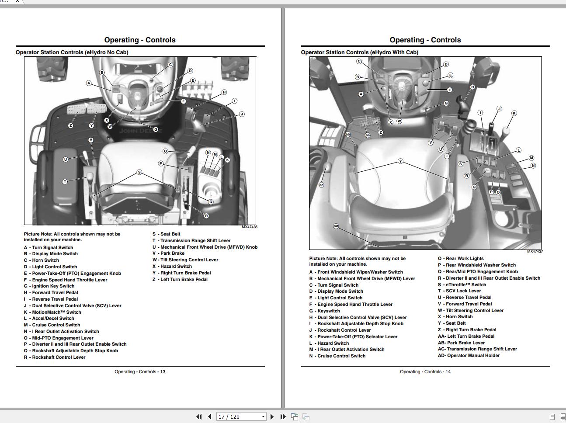Select 'Operator Station Controls (eHydro With Cab)' subtitle
The width and height of the screenshot is (566, 423).
pyautogui.click(x=360, y=52)
